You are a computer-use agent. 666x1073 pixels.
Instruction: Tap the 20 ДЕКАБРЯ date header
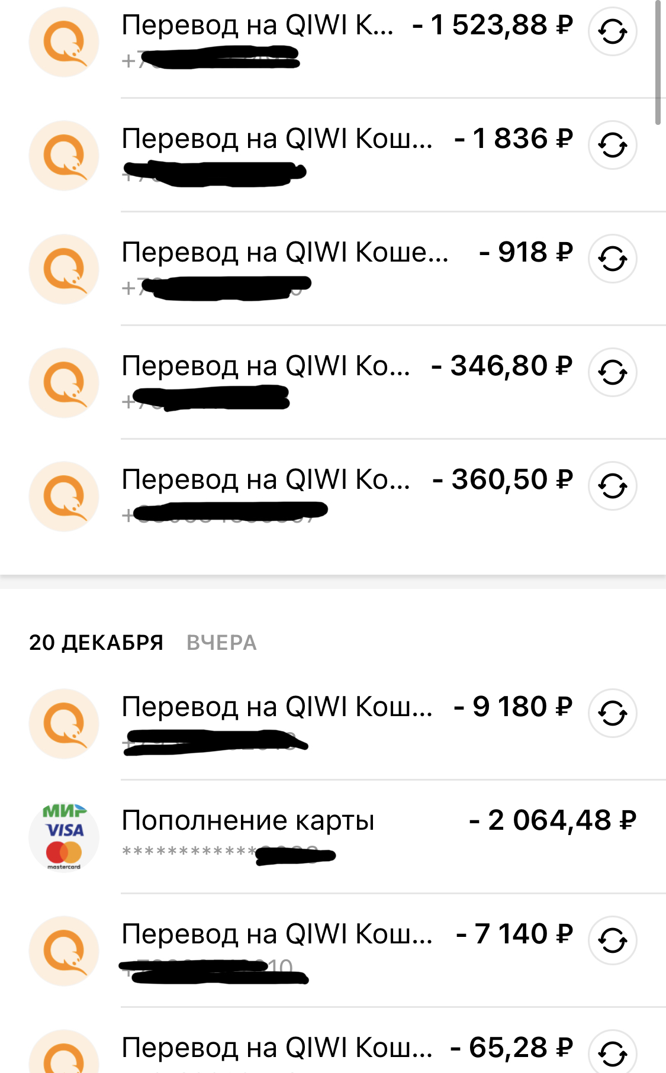point(96,643)
